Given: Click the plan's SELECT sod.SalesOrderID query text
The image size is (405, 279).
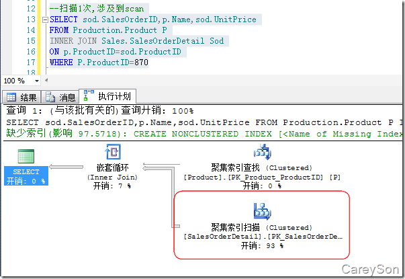Looking at the screenshot, I should (x=204, y=122).
